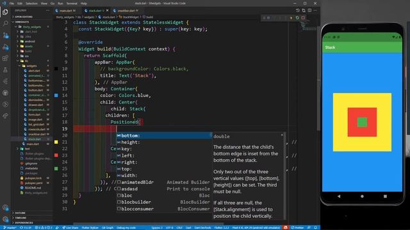Open the Selection menu
Image resolution: width=410 pixels, height=230 pixels.
click(x=31, y=3)
